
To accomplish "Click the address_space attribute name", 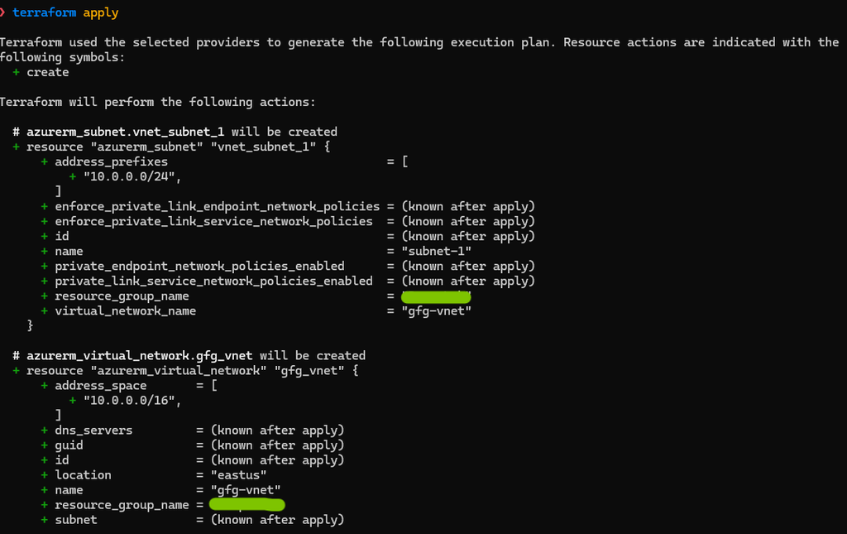I will [x=100, y=386].
